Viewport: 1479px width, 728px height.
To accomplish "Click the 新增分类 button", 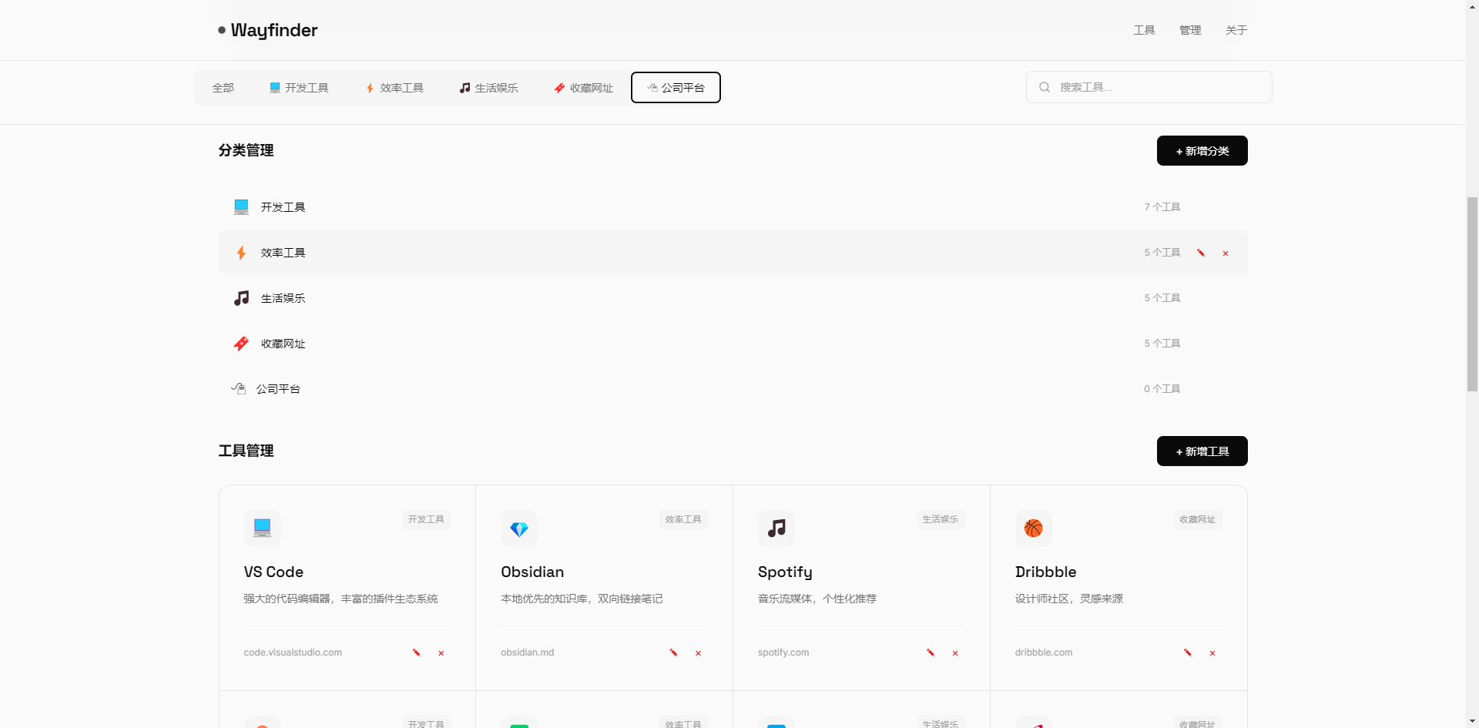I will [1202, 151].
